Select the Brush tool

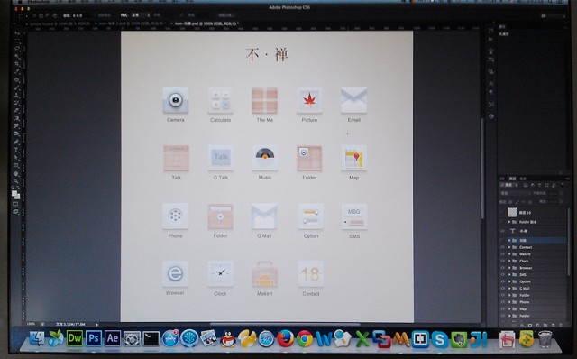click(x=16, y=87)
